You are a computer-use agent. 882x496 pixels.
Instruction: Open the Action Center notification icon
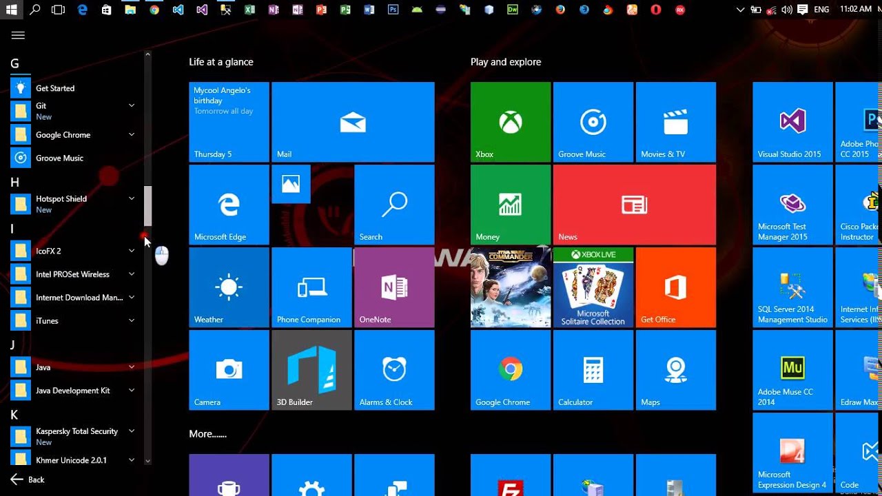coord(802,10)
